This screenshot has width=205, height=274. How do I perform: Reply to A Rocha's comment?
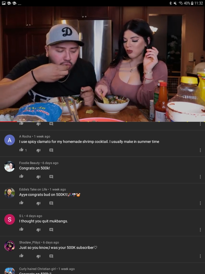click(x=51, y=150)
